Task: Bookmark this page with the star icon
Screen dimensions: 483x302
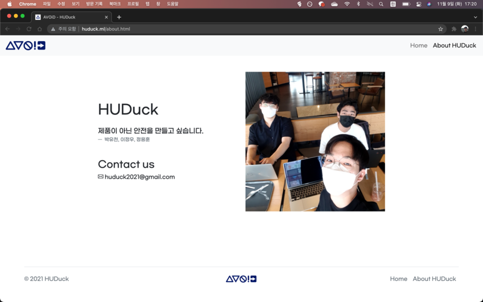Action: pyautogui.click(x=440, y=29)
